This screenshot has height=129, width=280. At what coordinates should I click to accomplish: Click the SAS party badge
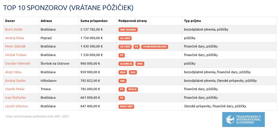(x=133, y=72)
